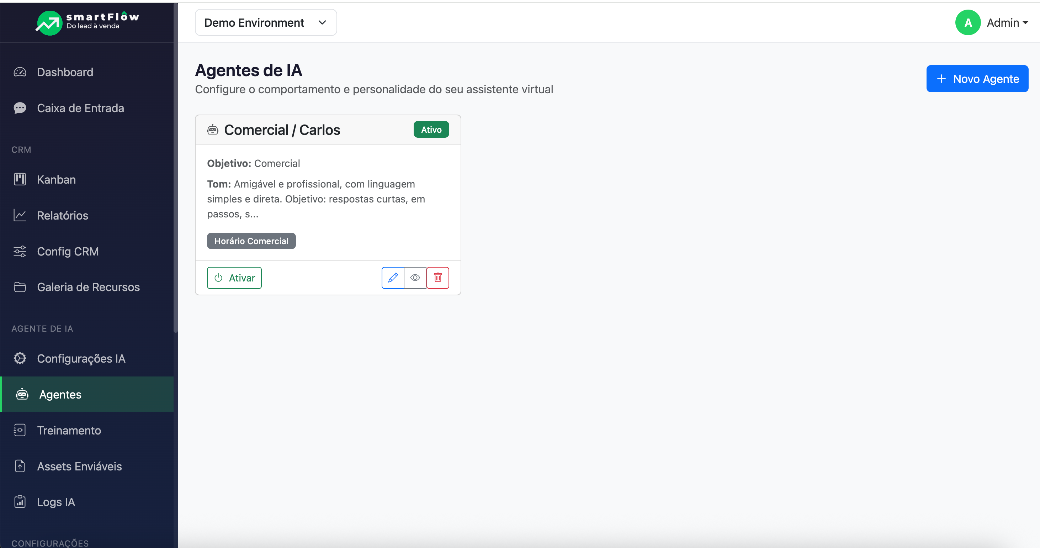The width and height of the screenshot is (1040, 548).
Task: Select Caixa de Entrada in the sidebar
Action: point(80,108)
